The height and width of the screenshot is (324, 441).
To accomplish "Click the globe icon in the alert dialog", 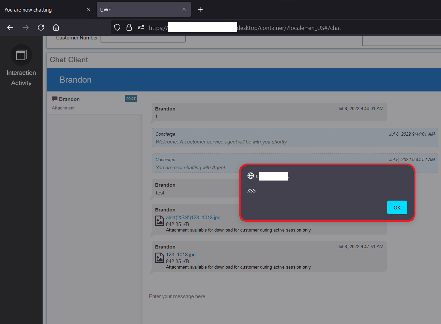I will click(x=251, y=175).
